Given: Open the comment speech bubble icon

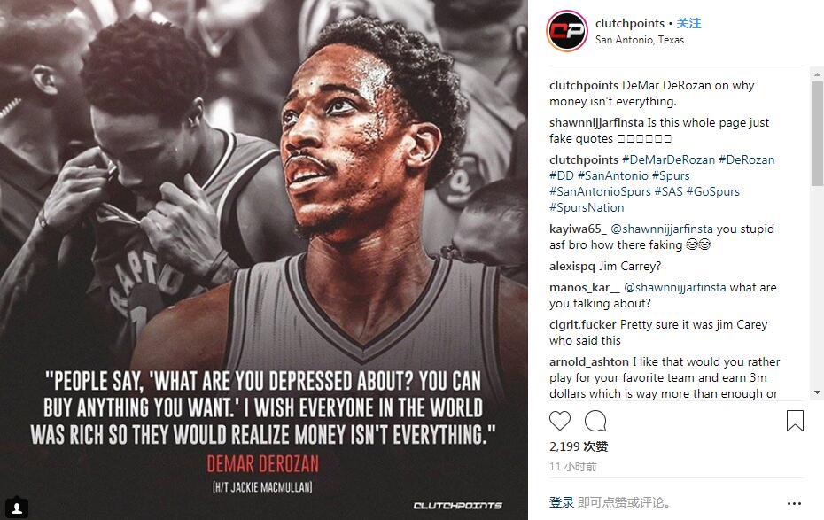Looking at the screenshot, I should [x=595, y=421].
